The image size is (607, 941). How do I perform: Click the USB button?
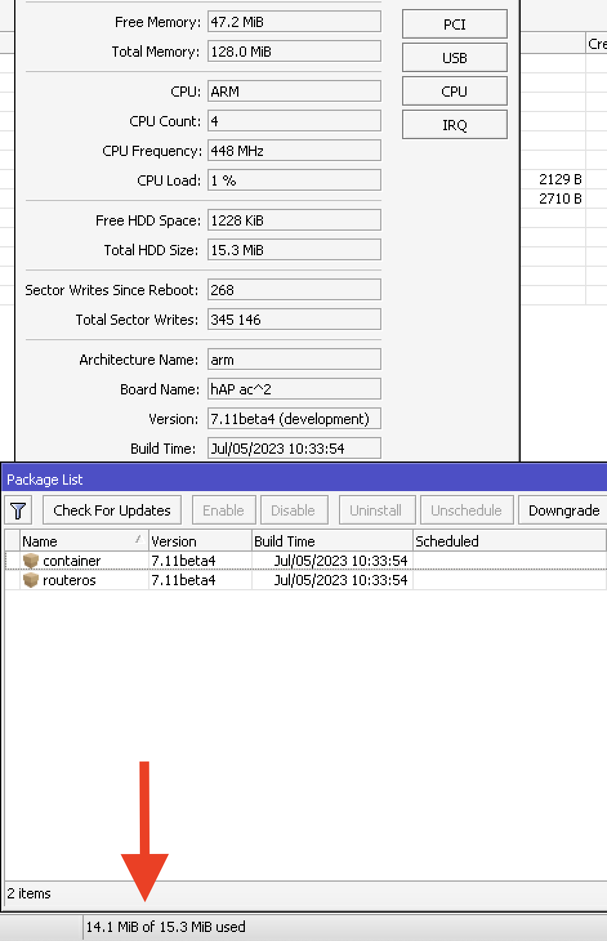coord(454,57)
